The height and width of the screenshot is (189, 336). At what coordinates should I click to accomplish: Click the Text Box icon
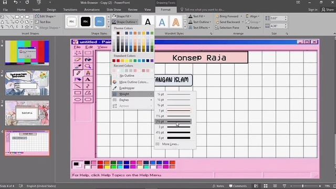click(x=37, y=22)
